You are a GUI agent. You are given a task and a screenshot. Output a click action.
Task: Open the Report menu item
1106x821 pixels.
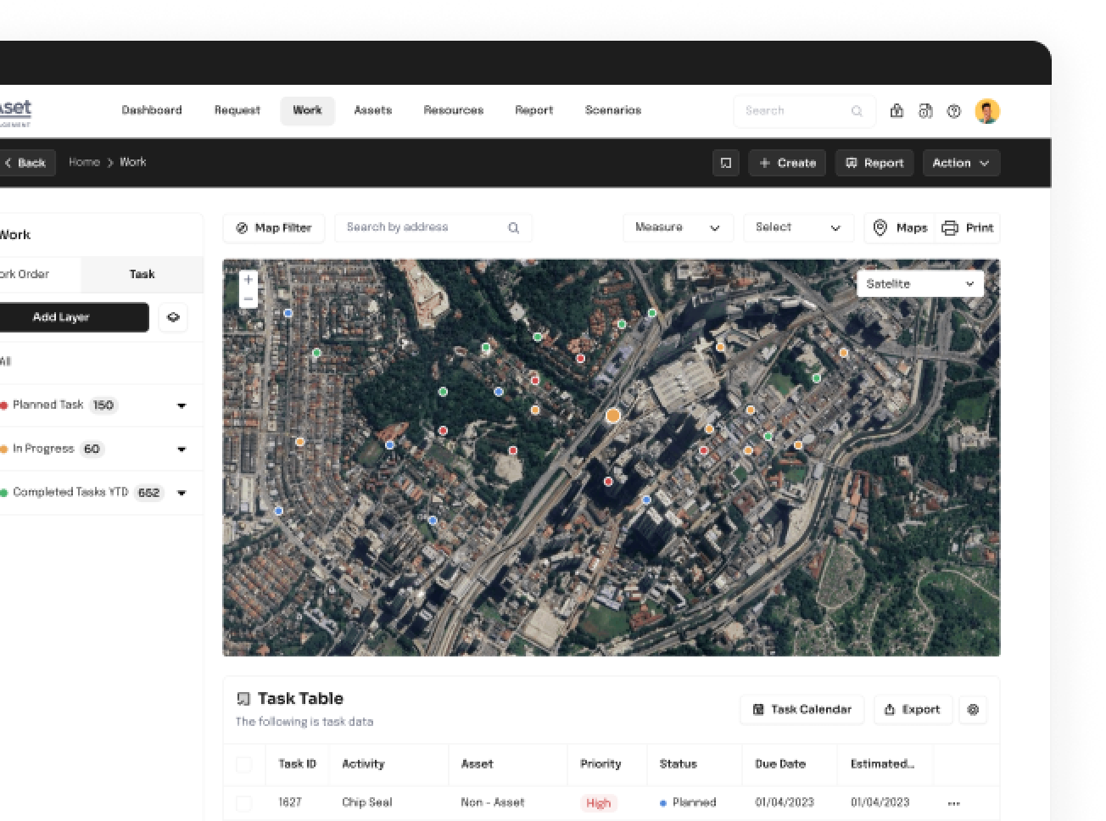pyautogui.click(x=534, y=110)
